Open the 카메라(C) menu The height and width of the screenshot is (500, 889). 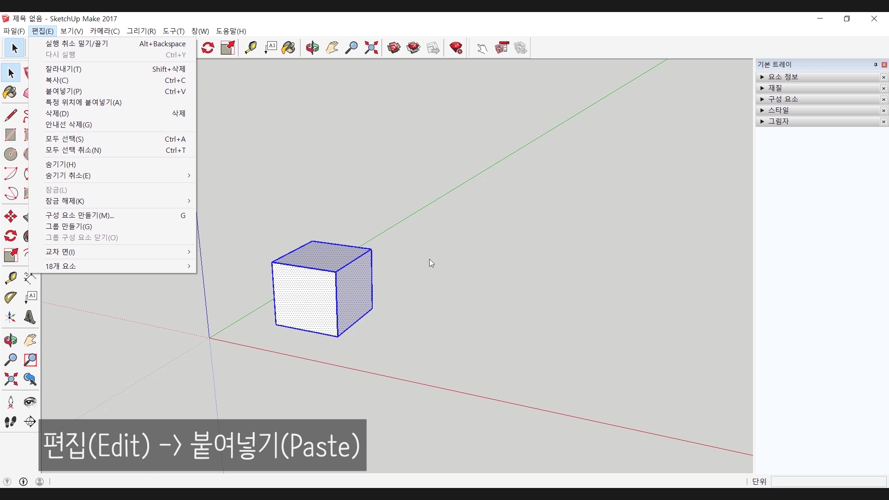[x=105, y=31]
